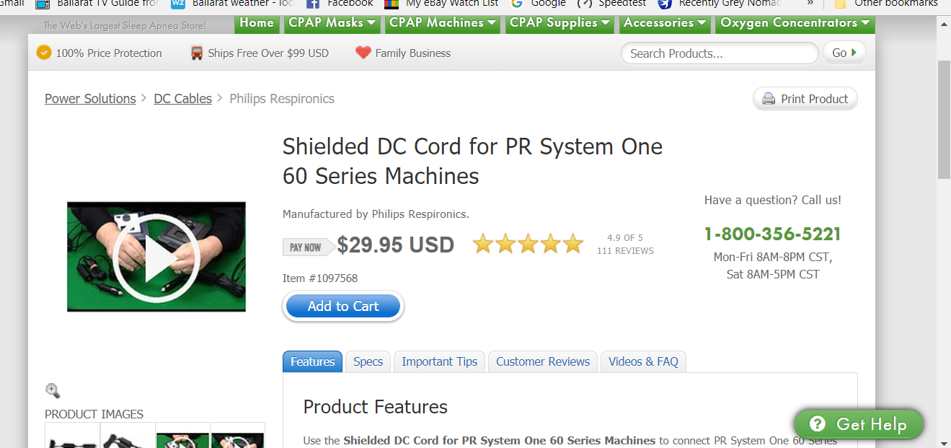Click the Search Products input field

719,53
